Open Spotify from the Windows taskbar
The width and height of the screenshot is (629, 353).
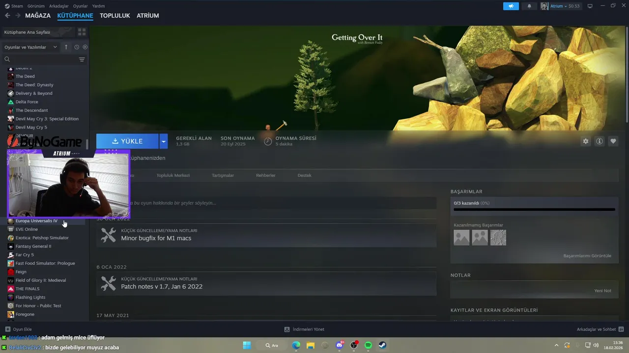[368, 345]
